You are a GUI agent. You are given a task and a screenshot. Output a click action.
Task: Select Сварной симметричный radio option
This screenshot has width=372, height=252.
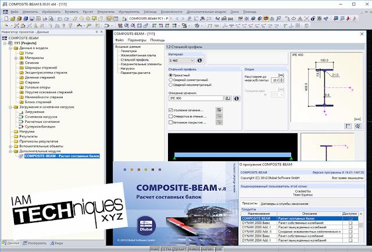(x=170, y=80)
